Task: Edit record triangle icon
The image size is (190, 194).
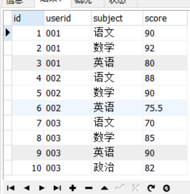Action: click(105, 188)
